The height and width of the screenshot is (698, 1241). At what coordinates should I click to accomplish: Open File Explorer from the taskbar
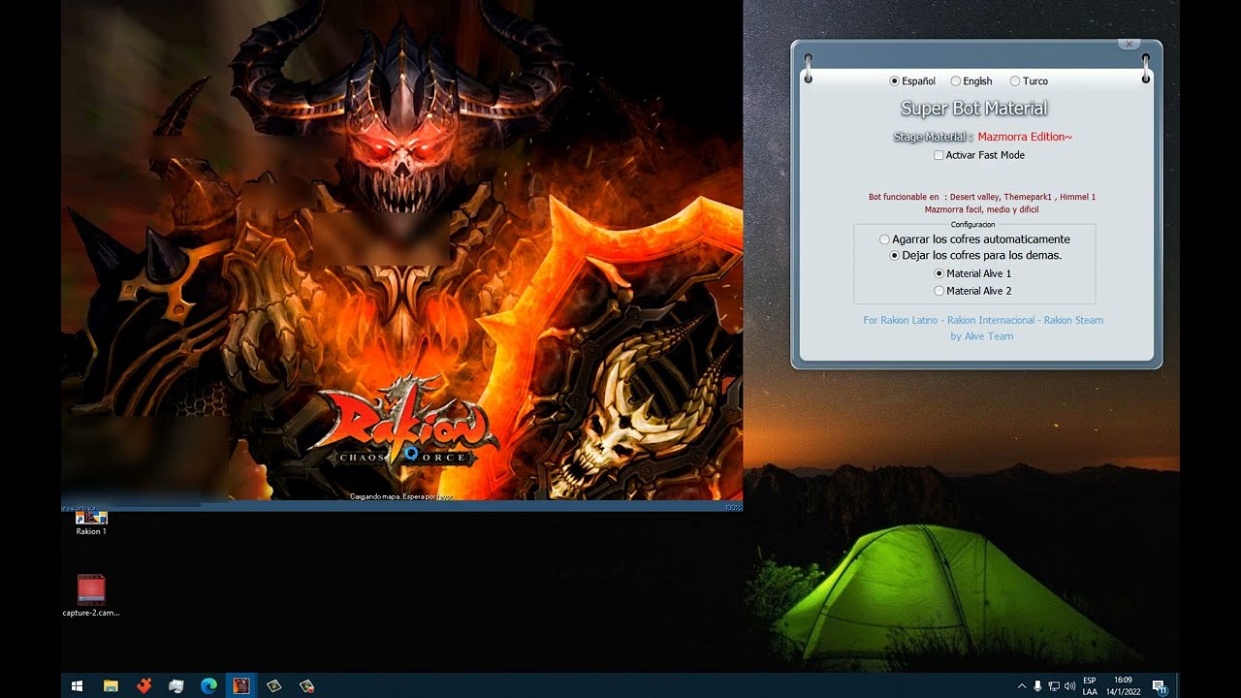(x=111, y=685)
